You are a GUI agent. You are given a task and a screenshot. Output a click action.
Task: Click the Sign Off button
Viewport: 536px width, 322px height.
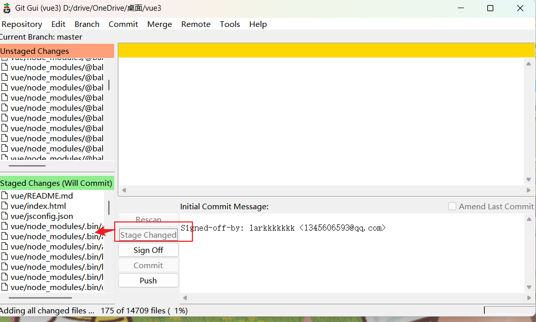148,250
